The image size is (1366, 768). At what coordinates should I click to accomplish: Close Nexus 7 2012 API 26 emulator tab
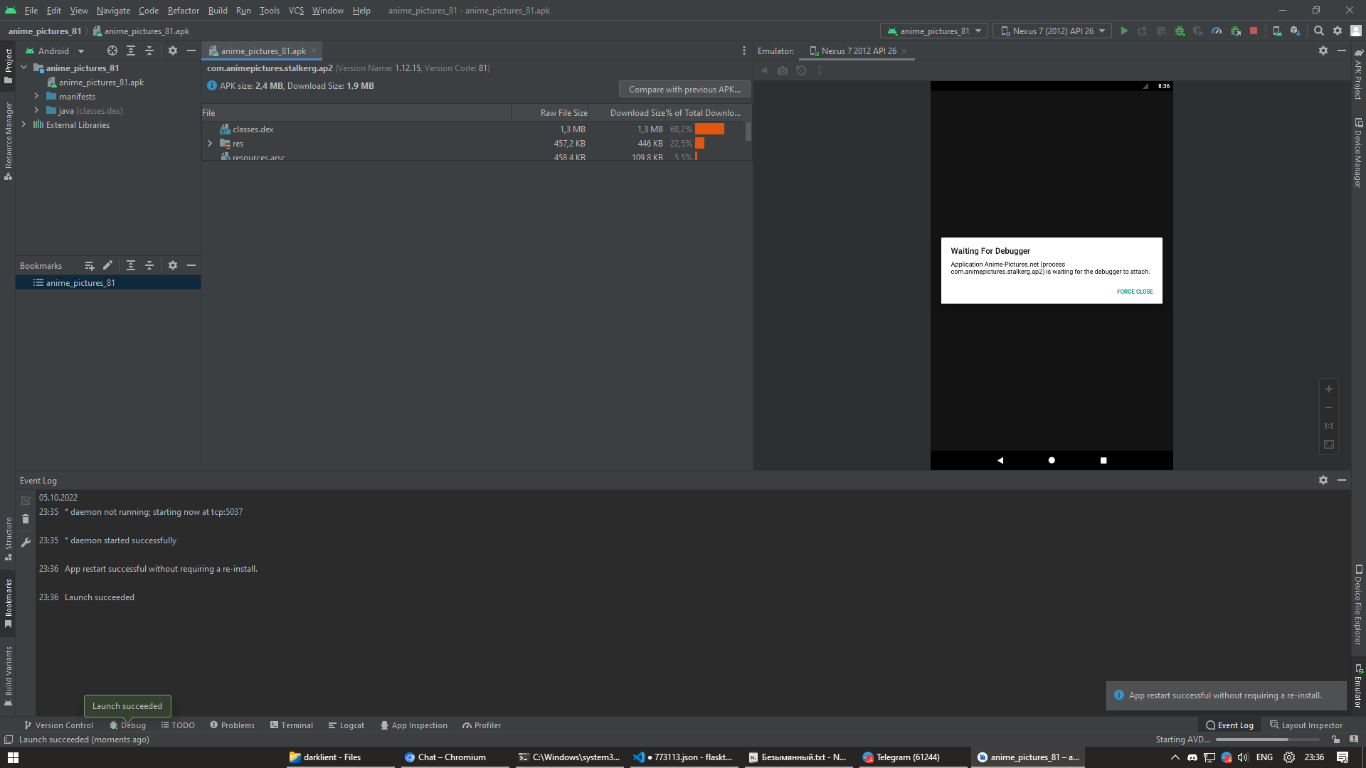coord(904,51)
